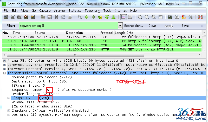The width and height of the screenshot is (208, 122).
Task: Zoom out toolbar icon
Action: click(x=147, y=17)
